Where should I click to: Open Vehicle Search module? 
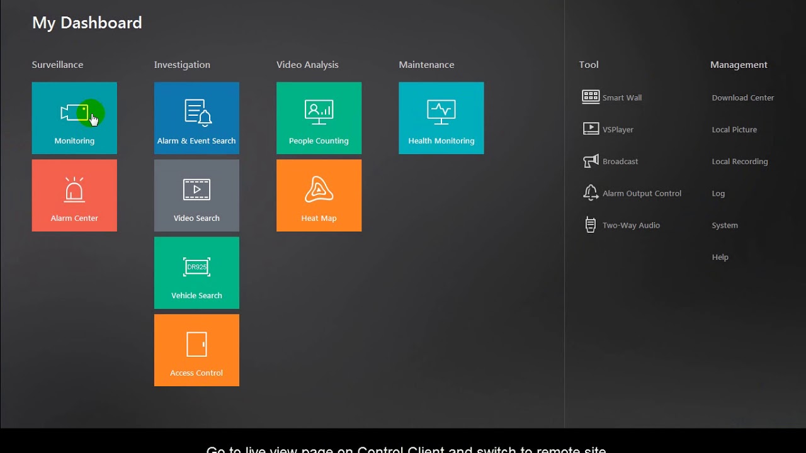pos(196,273)
